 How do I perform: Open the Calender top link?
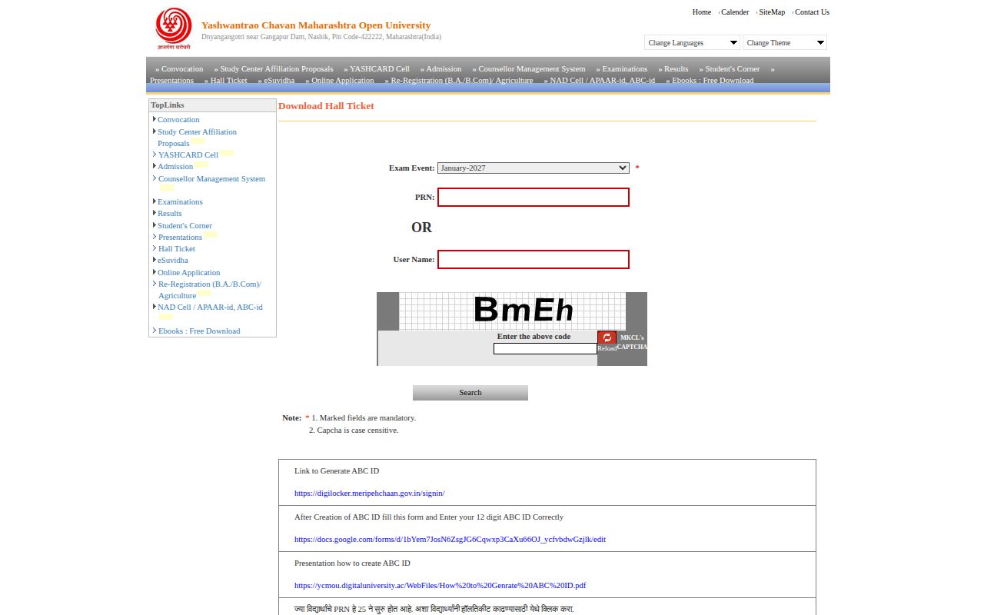click(x=735, y=12)
